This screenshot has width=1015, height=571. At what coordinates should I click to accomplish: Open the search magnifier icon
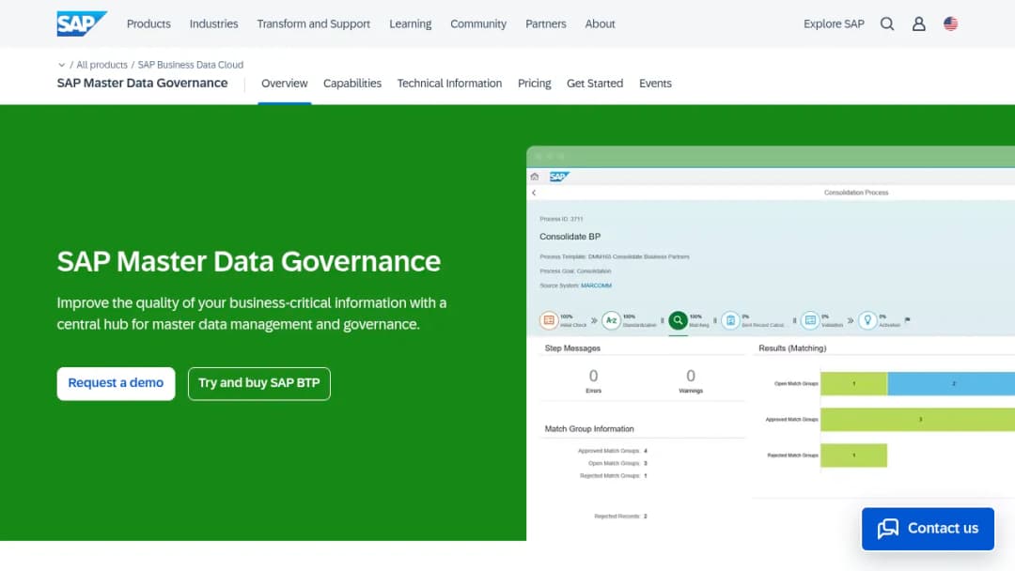click(887, 23)
